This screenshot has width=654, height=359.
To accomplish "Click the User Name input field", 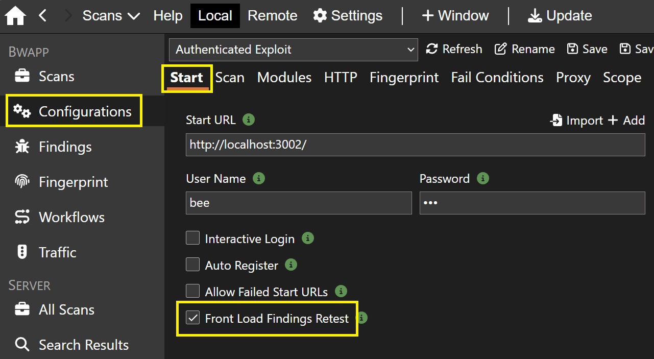I will pos(299,203).
